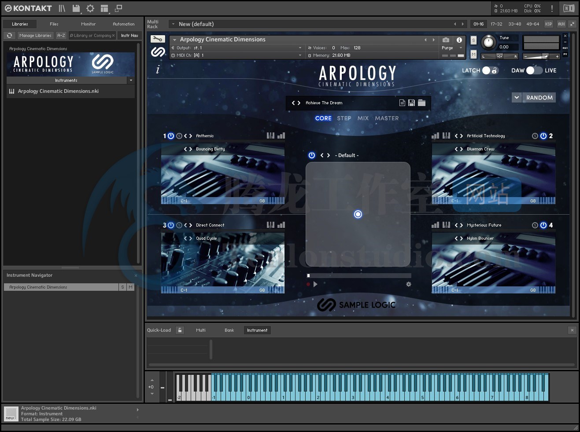Toggle power for layer 1 Anthemic
Image resolution: width=580 pixels, height=432 pixels.
171,136
